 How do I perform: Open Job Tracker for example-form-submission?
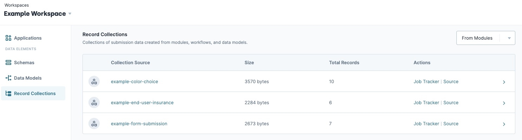[426, 124]
